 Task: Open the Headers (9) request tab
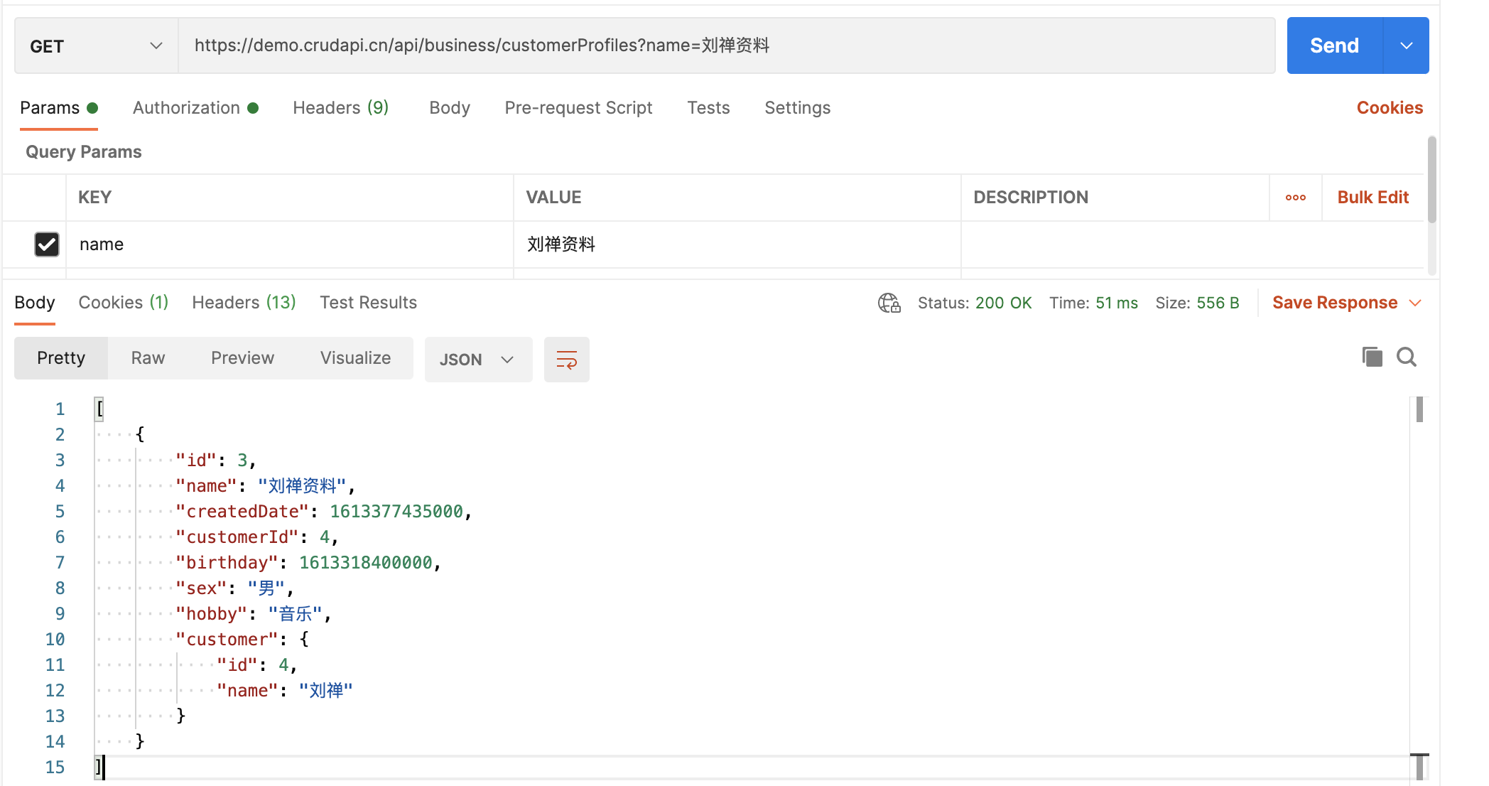[x=340, y=108]
